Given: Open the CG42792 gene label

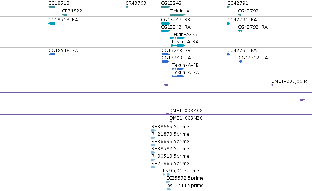Looking at the screenshot, I should click(248, 11).
